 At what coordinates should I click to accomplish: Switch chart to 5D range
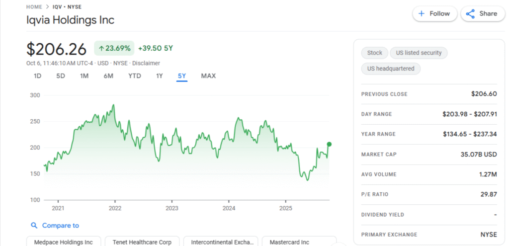[61, 76]
